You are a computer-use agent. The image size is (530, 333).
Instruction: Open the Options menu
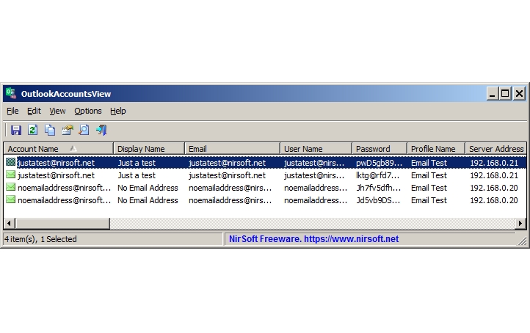(x=88, y=111)
